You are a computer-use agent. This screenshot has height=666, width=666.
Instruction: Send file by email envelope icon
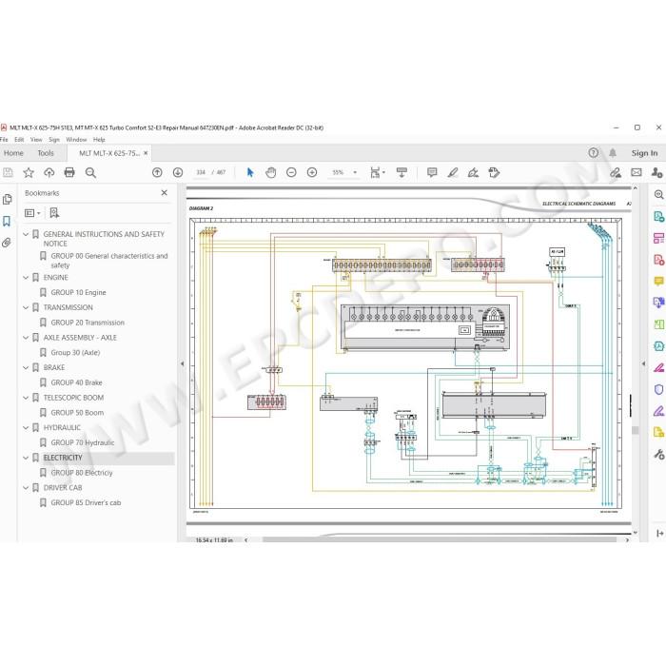pos(637,172)
